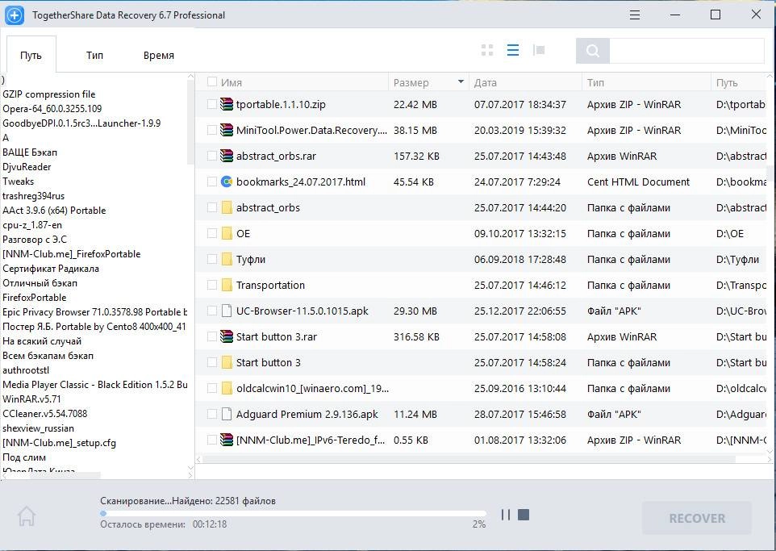Check the Adguard Premium 2.9.136.apk checkbox
776x551 pixels.
212,414
